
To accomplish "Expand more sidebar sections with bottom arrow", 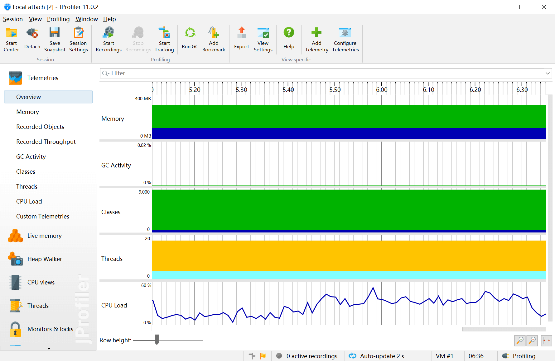I will click(49, 349).
